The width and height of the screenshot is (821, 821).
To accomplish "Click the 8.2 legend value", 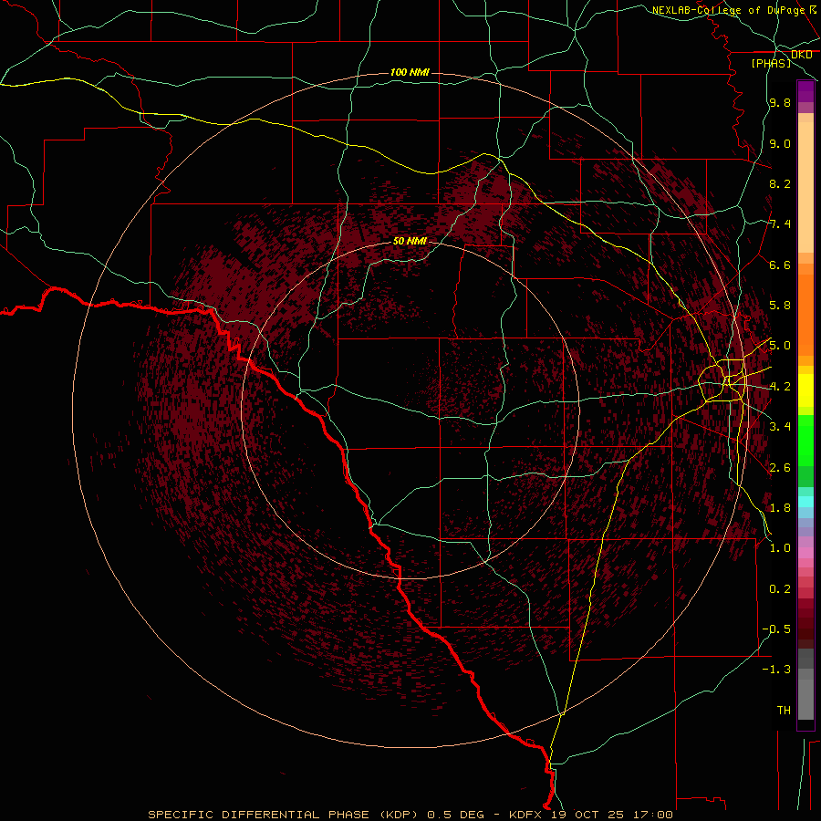I will (x=780, y=183).
